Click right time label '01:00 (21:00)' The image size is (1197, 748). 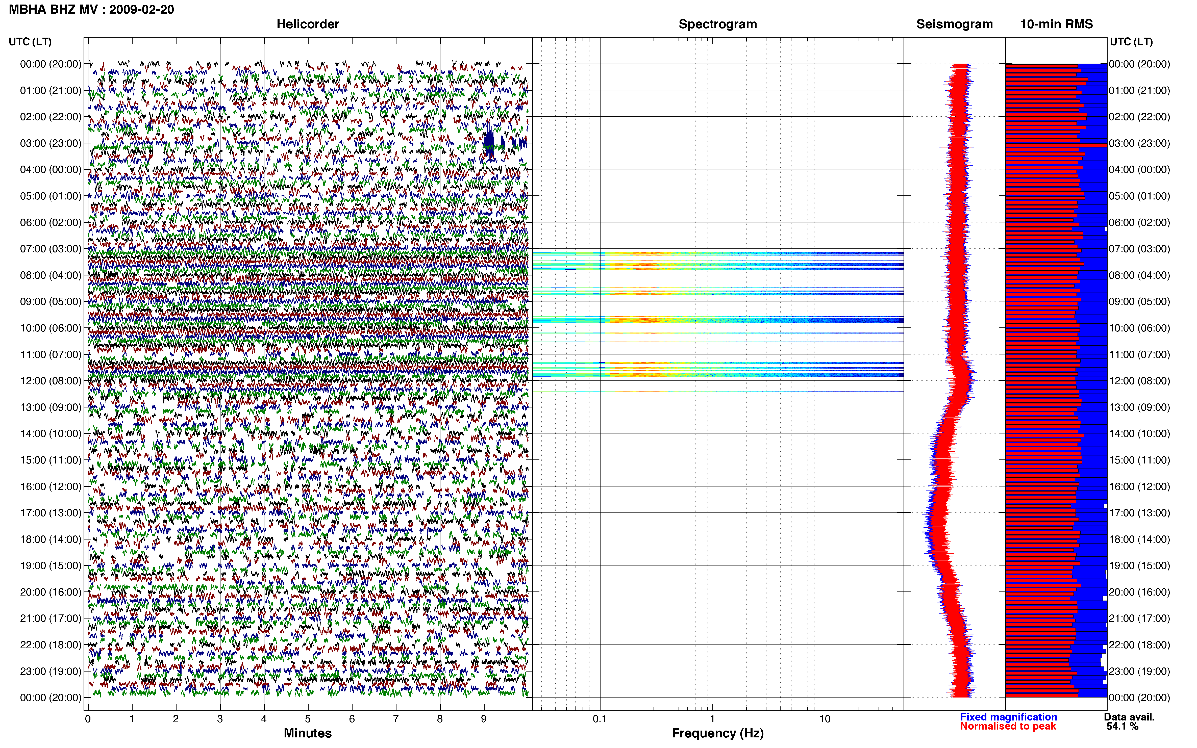point(1139,91)
